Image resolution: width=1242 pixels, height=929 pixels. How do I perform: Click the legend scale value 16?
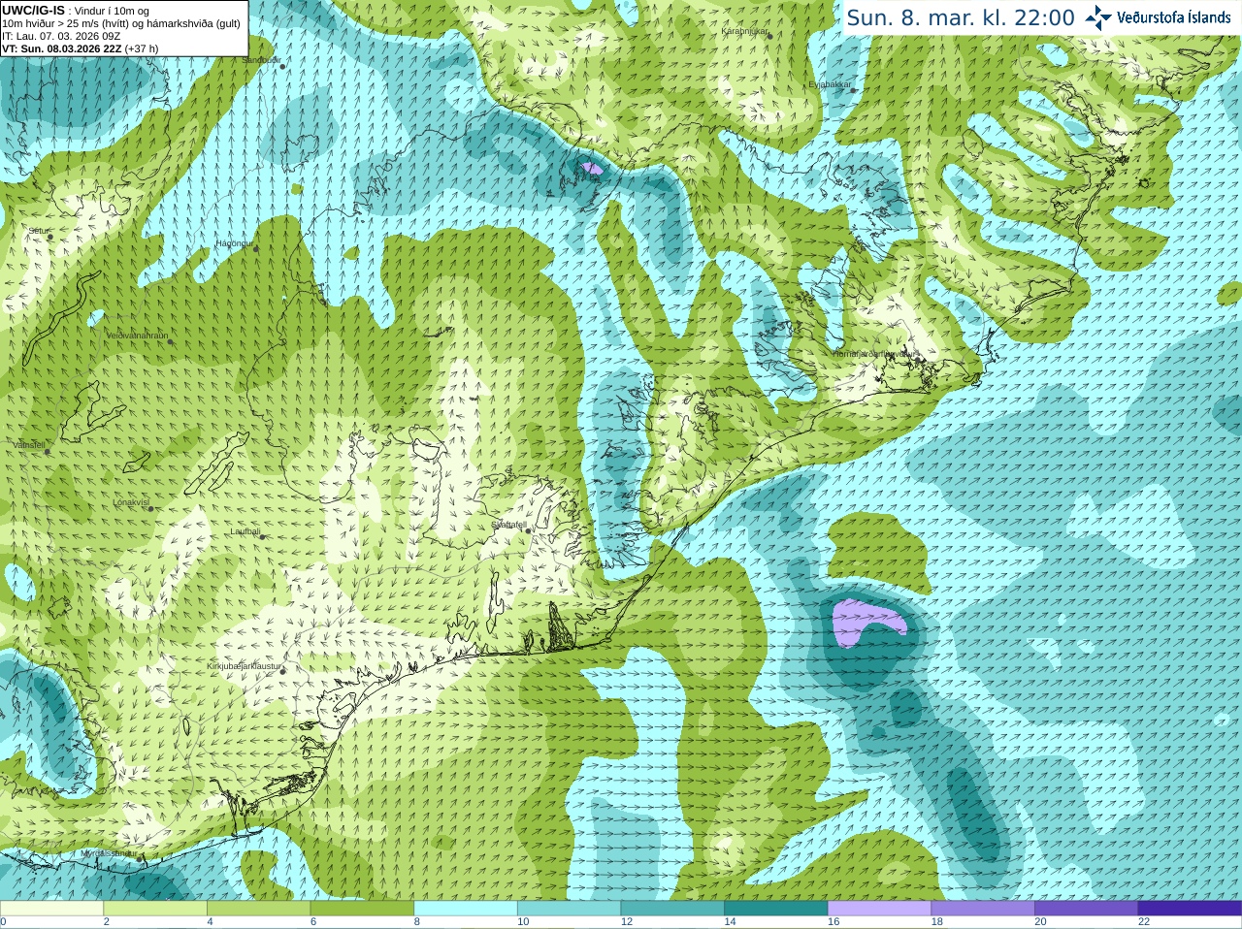pos(833,922)
